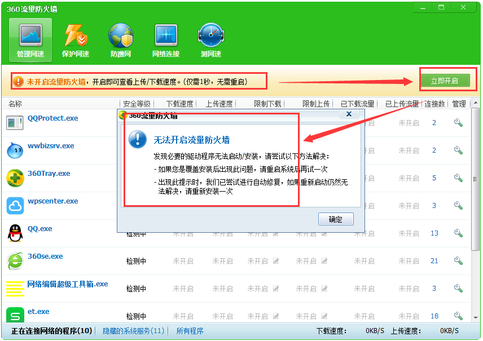Screen dimensions: 483x341
Task: Sort by 连接数 column header
Action: pyautogui.click(x=434, y=104)
